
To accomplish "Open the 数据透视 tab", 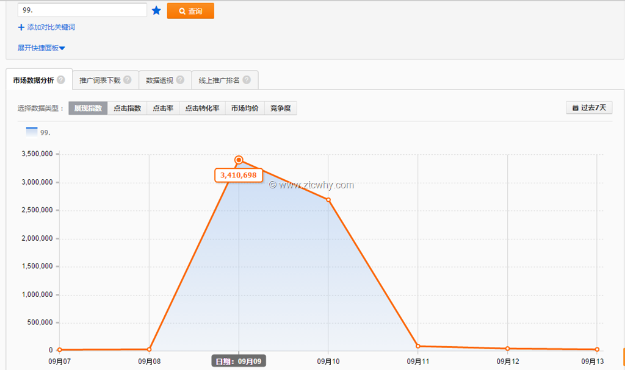I will pos(159,80).
